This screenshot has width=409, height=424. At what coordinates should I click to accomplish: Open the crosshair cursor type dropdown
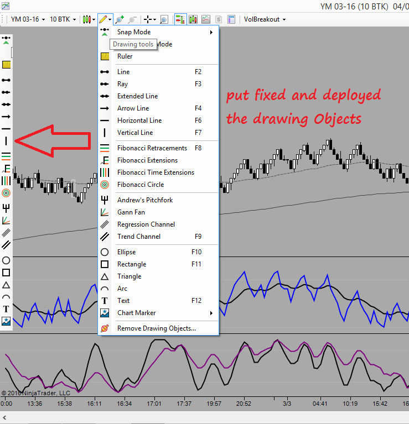(x=149, y=19)
